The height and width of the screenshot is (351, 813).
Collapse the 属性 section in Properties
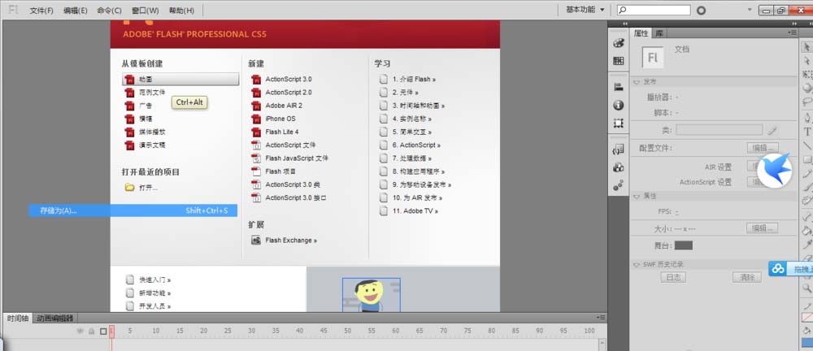click(x=637, y=197)
